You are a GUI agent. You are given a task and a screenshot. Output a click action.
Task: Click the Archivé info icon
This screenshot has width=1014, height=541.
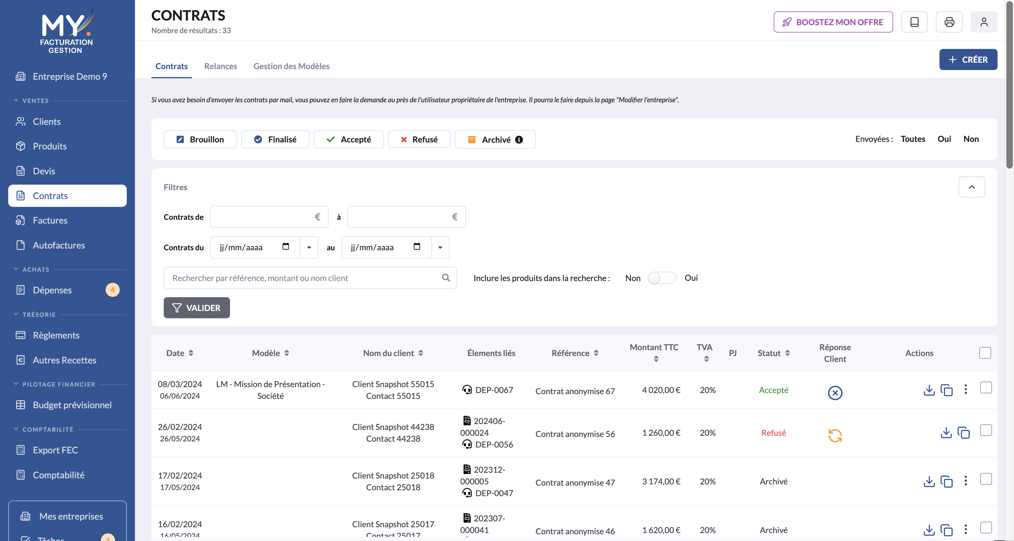pos(519,139)
